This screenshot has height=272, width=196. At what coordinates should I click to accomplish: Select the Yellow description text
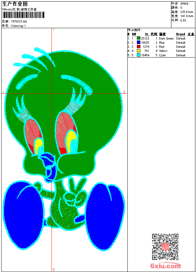click(163, 51)
